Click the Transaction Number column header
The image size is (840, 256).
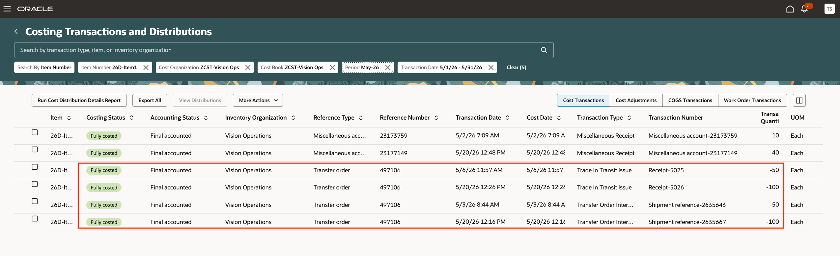click(x=676, y=118)
